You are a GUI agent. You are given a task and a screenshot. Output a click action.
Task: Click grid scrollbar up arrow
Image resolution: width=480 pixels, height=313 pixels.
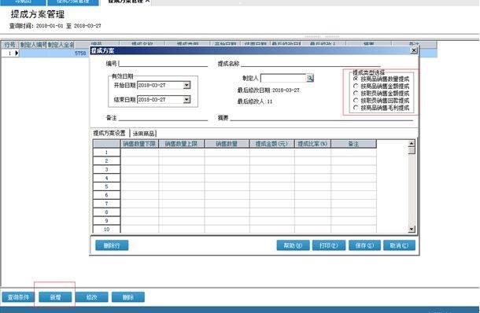click(412, 143)
